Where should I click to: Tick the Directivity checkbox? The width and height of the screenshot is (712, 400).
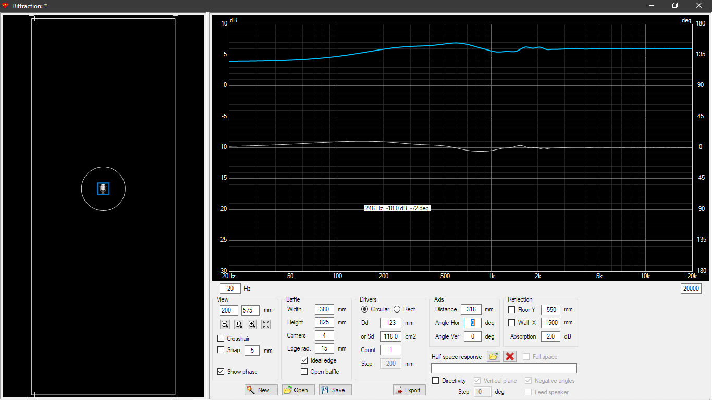(436, 381)
